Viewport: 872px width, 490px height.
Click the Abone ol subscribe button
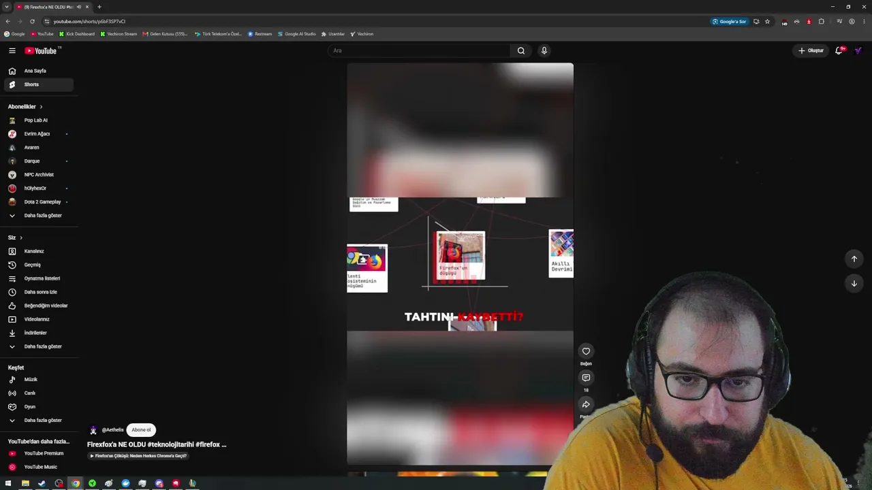click(x=141, y=430)
